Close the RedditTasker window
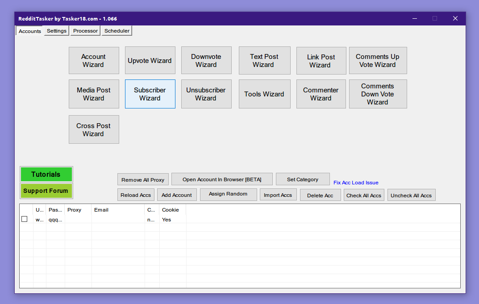Screen dimensions: 479x304 [x=455, y=19]
